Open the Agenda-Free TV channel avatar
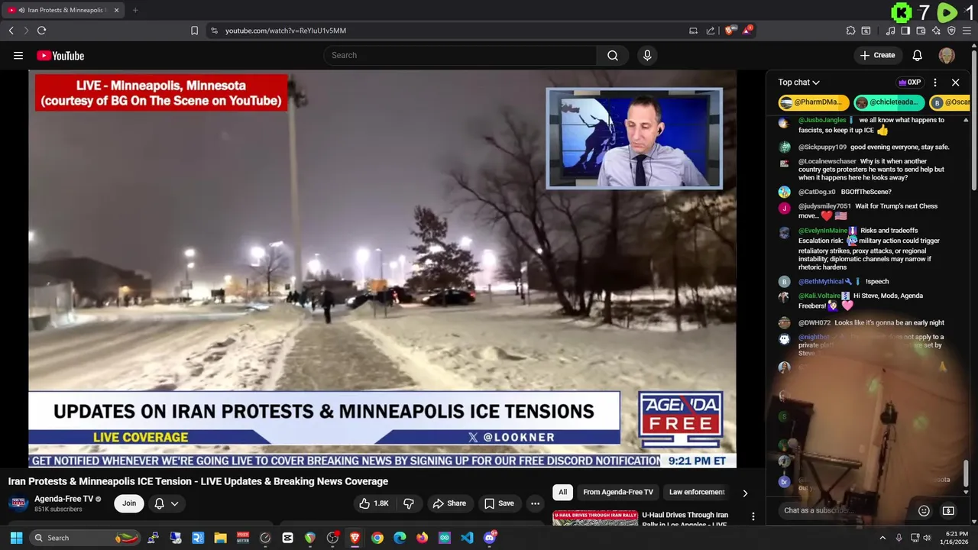 click(x=18, y=503)
